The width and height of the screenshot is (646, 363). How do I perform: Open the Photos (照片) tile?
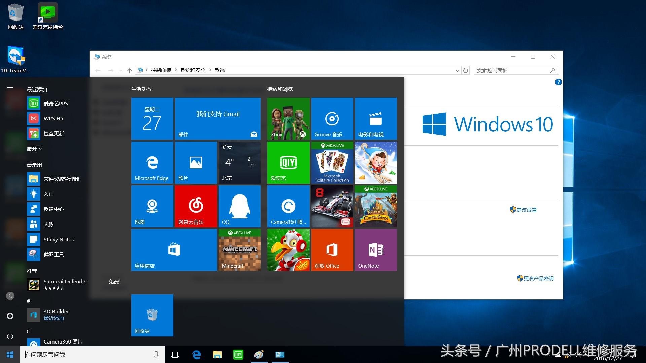(196, 162)
